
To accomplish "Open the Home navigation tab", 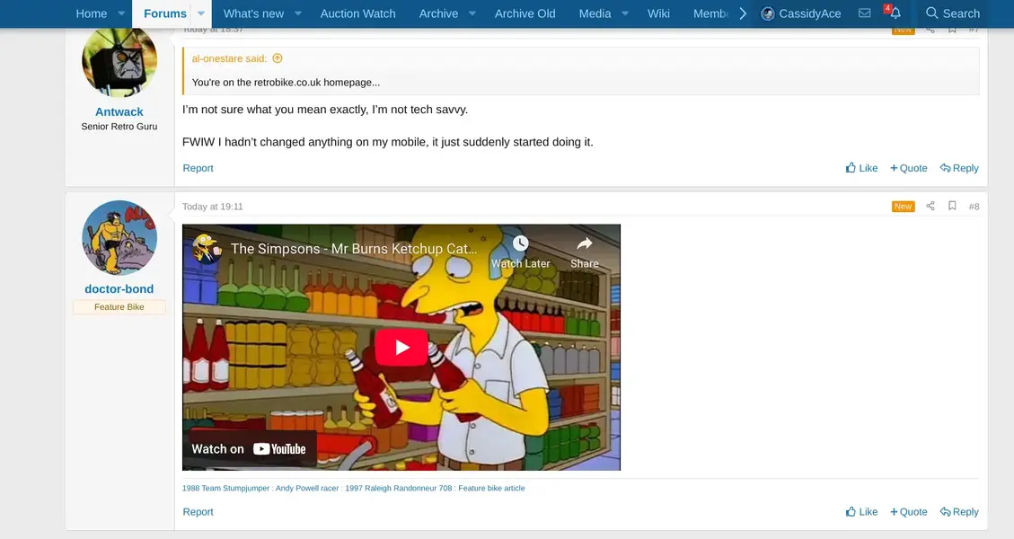I will pyautogui.click(x=92, y=13).
